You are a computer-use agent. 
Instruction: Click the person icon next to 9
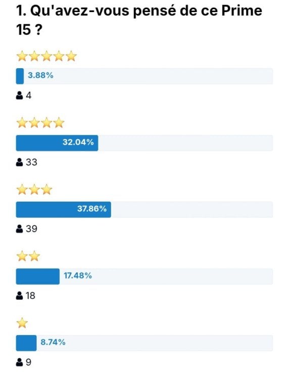(19, 362)
